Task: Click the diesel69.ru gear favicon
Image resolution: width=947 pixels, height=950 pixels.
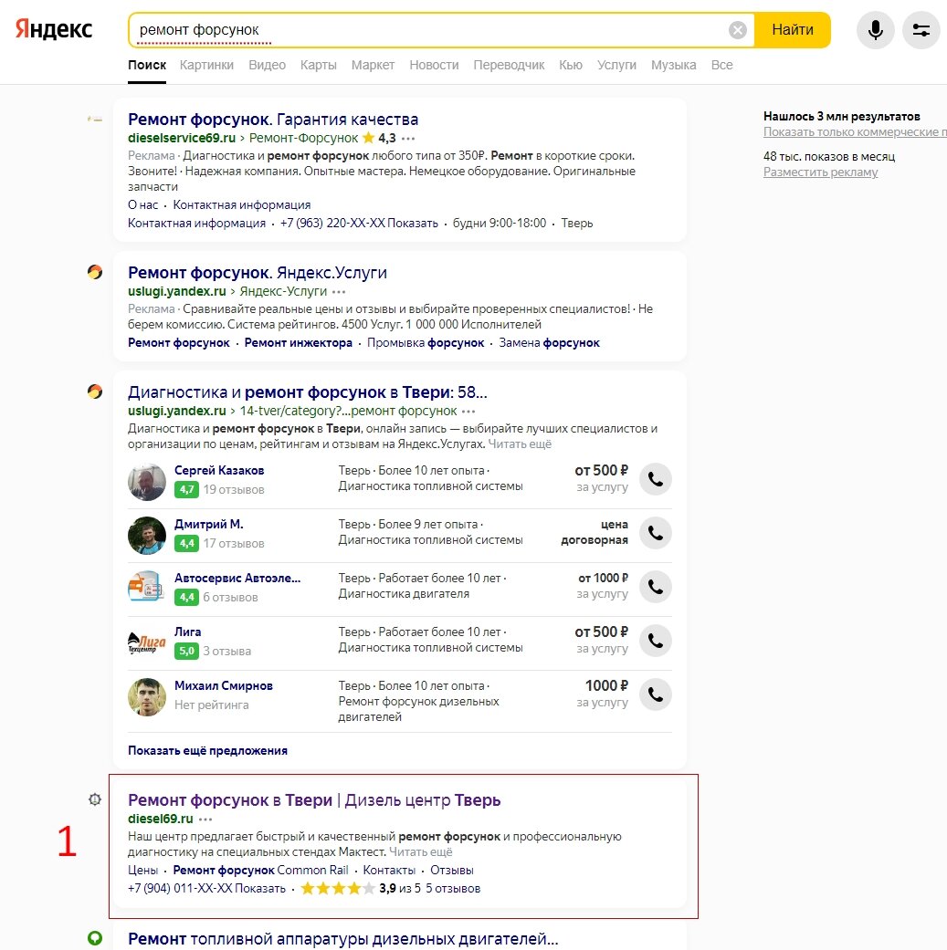Action: pos(95,799)
